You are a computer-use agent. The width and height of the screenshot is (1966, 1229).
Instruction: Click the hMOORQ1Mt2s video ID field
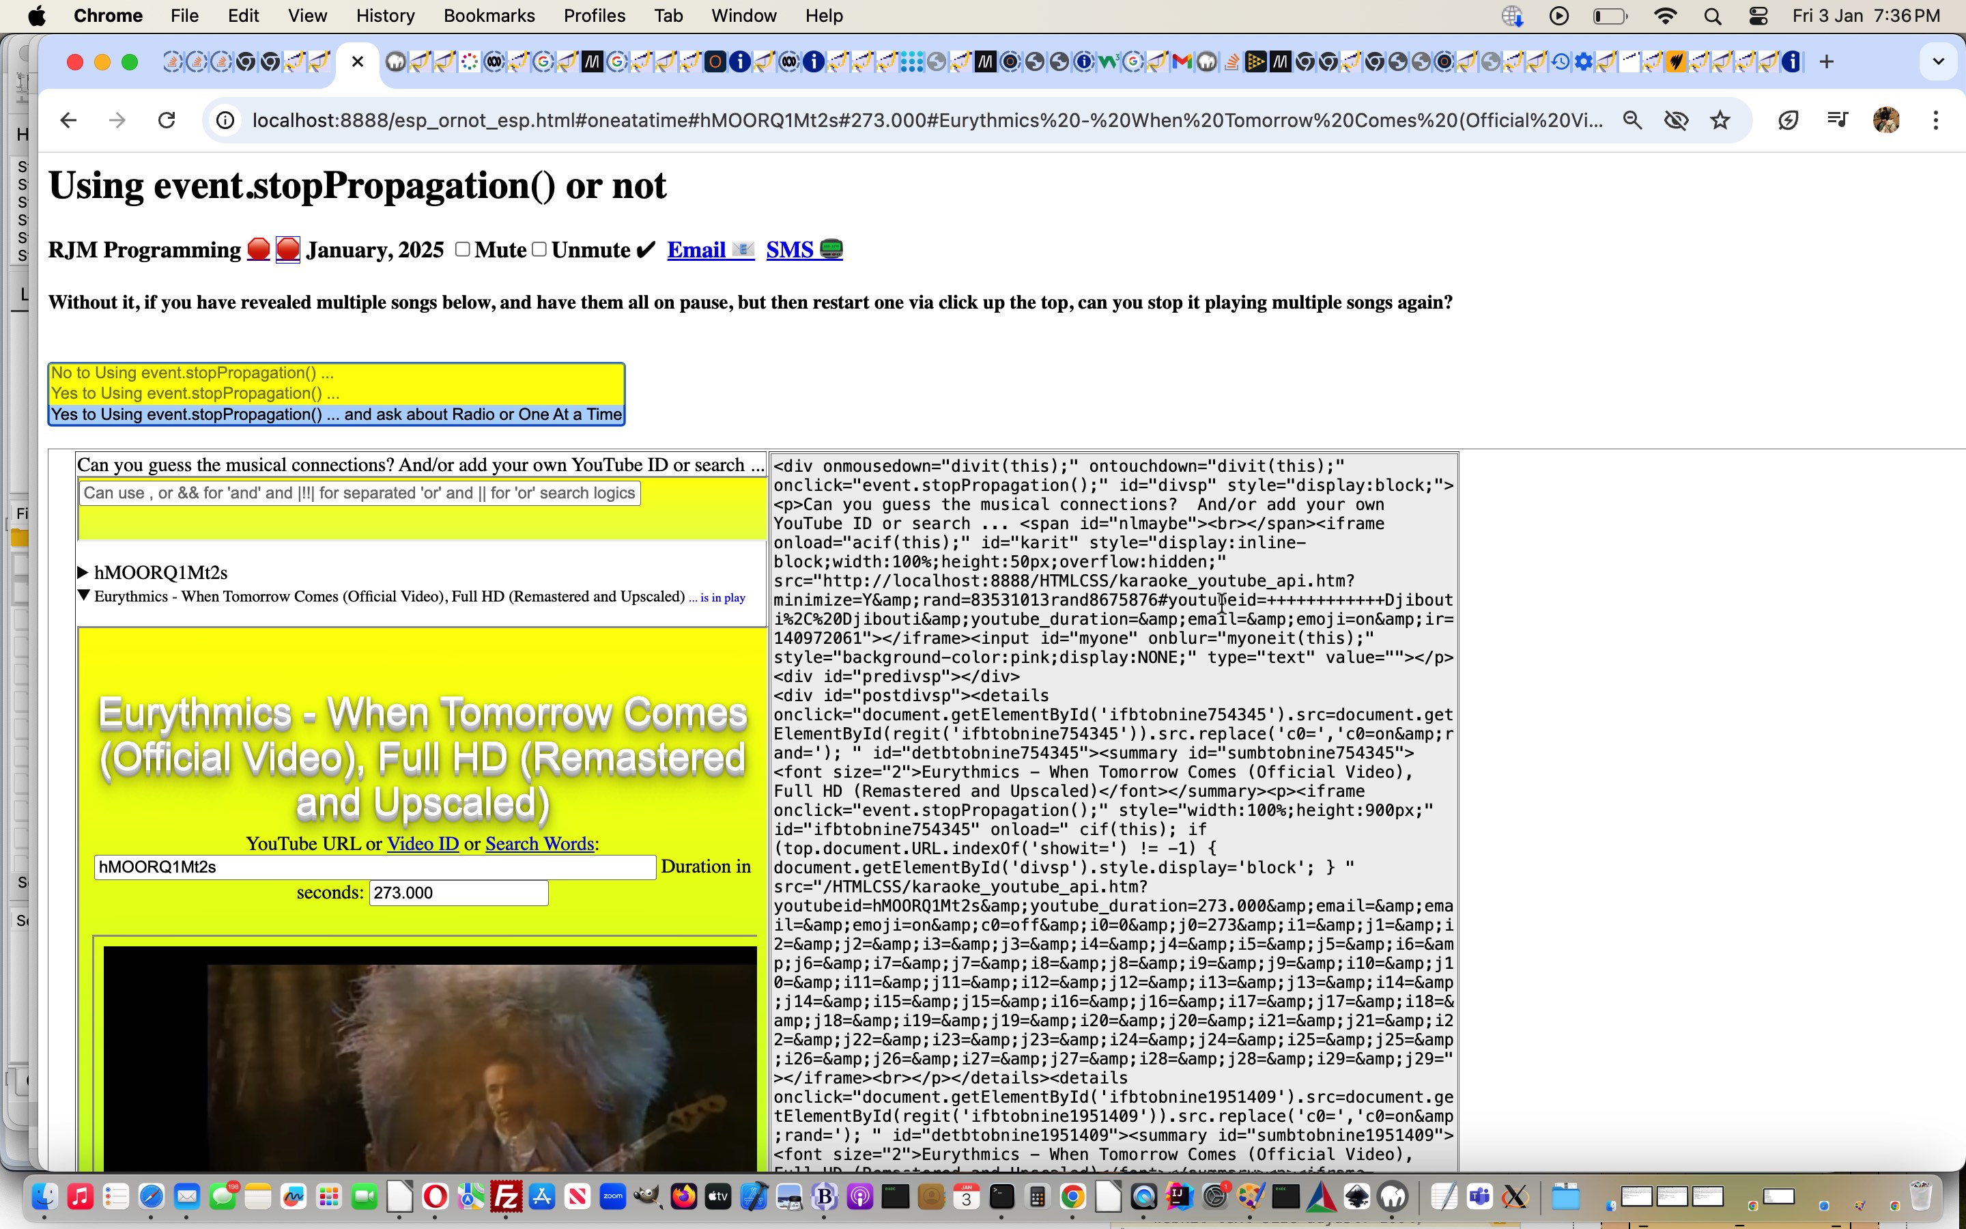tap(375, 867)
